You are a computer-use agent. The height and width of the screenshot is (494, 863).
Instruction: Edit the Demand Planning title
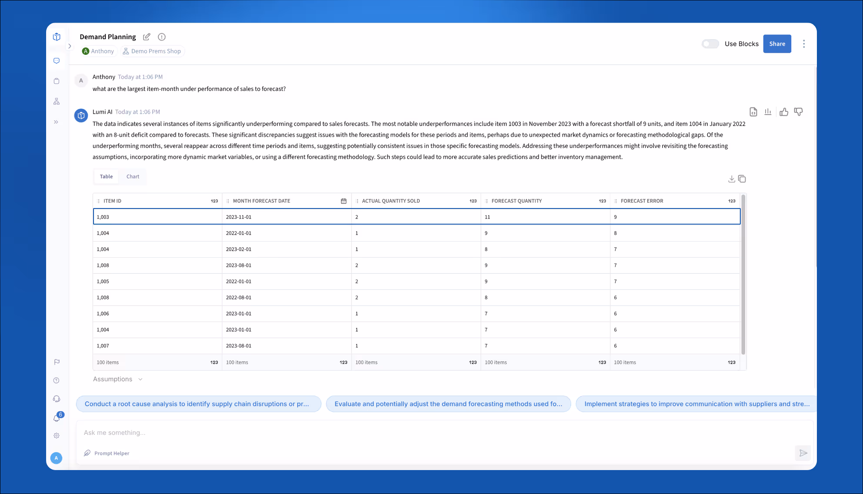pos(147,37)
